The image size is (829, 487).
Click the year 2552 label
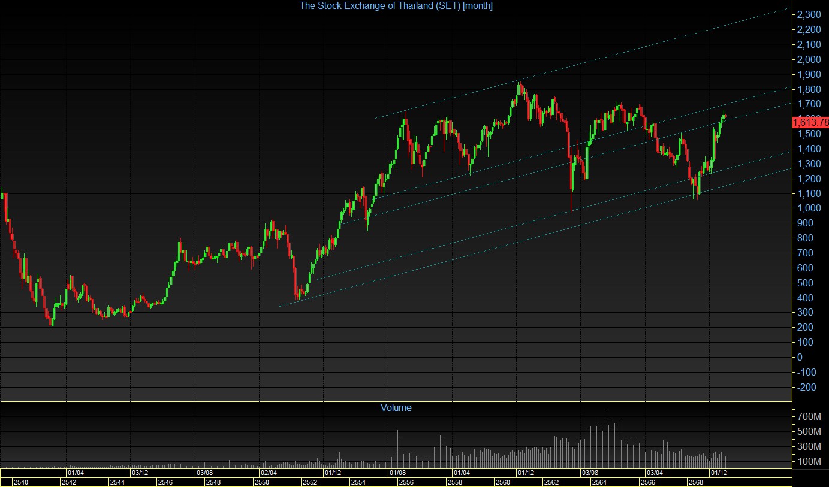pyautogui.click(x=310, y=482)
